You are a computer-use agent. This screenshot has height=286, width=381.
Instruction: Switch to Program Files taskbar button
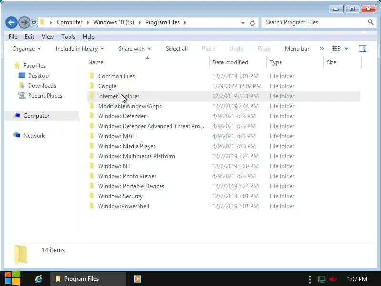point(88,279)
